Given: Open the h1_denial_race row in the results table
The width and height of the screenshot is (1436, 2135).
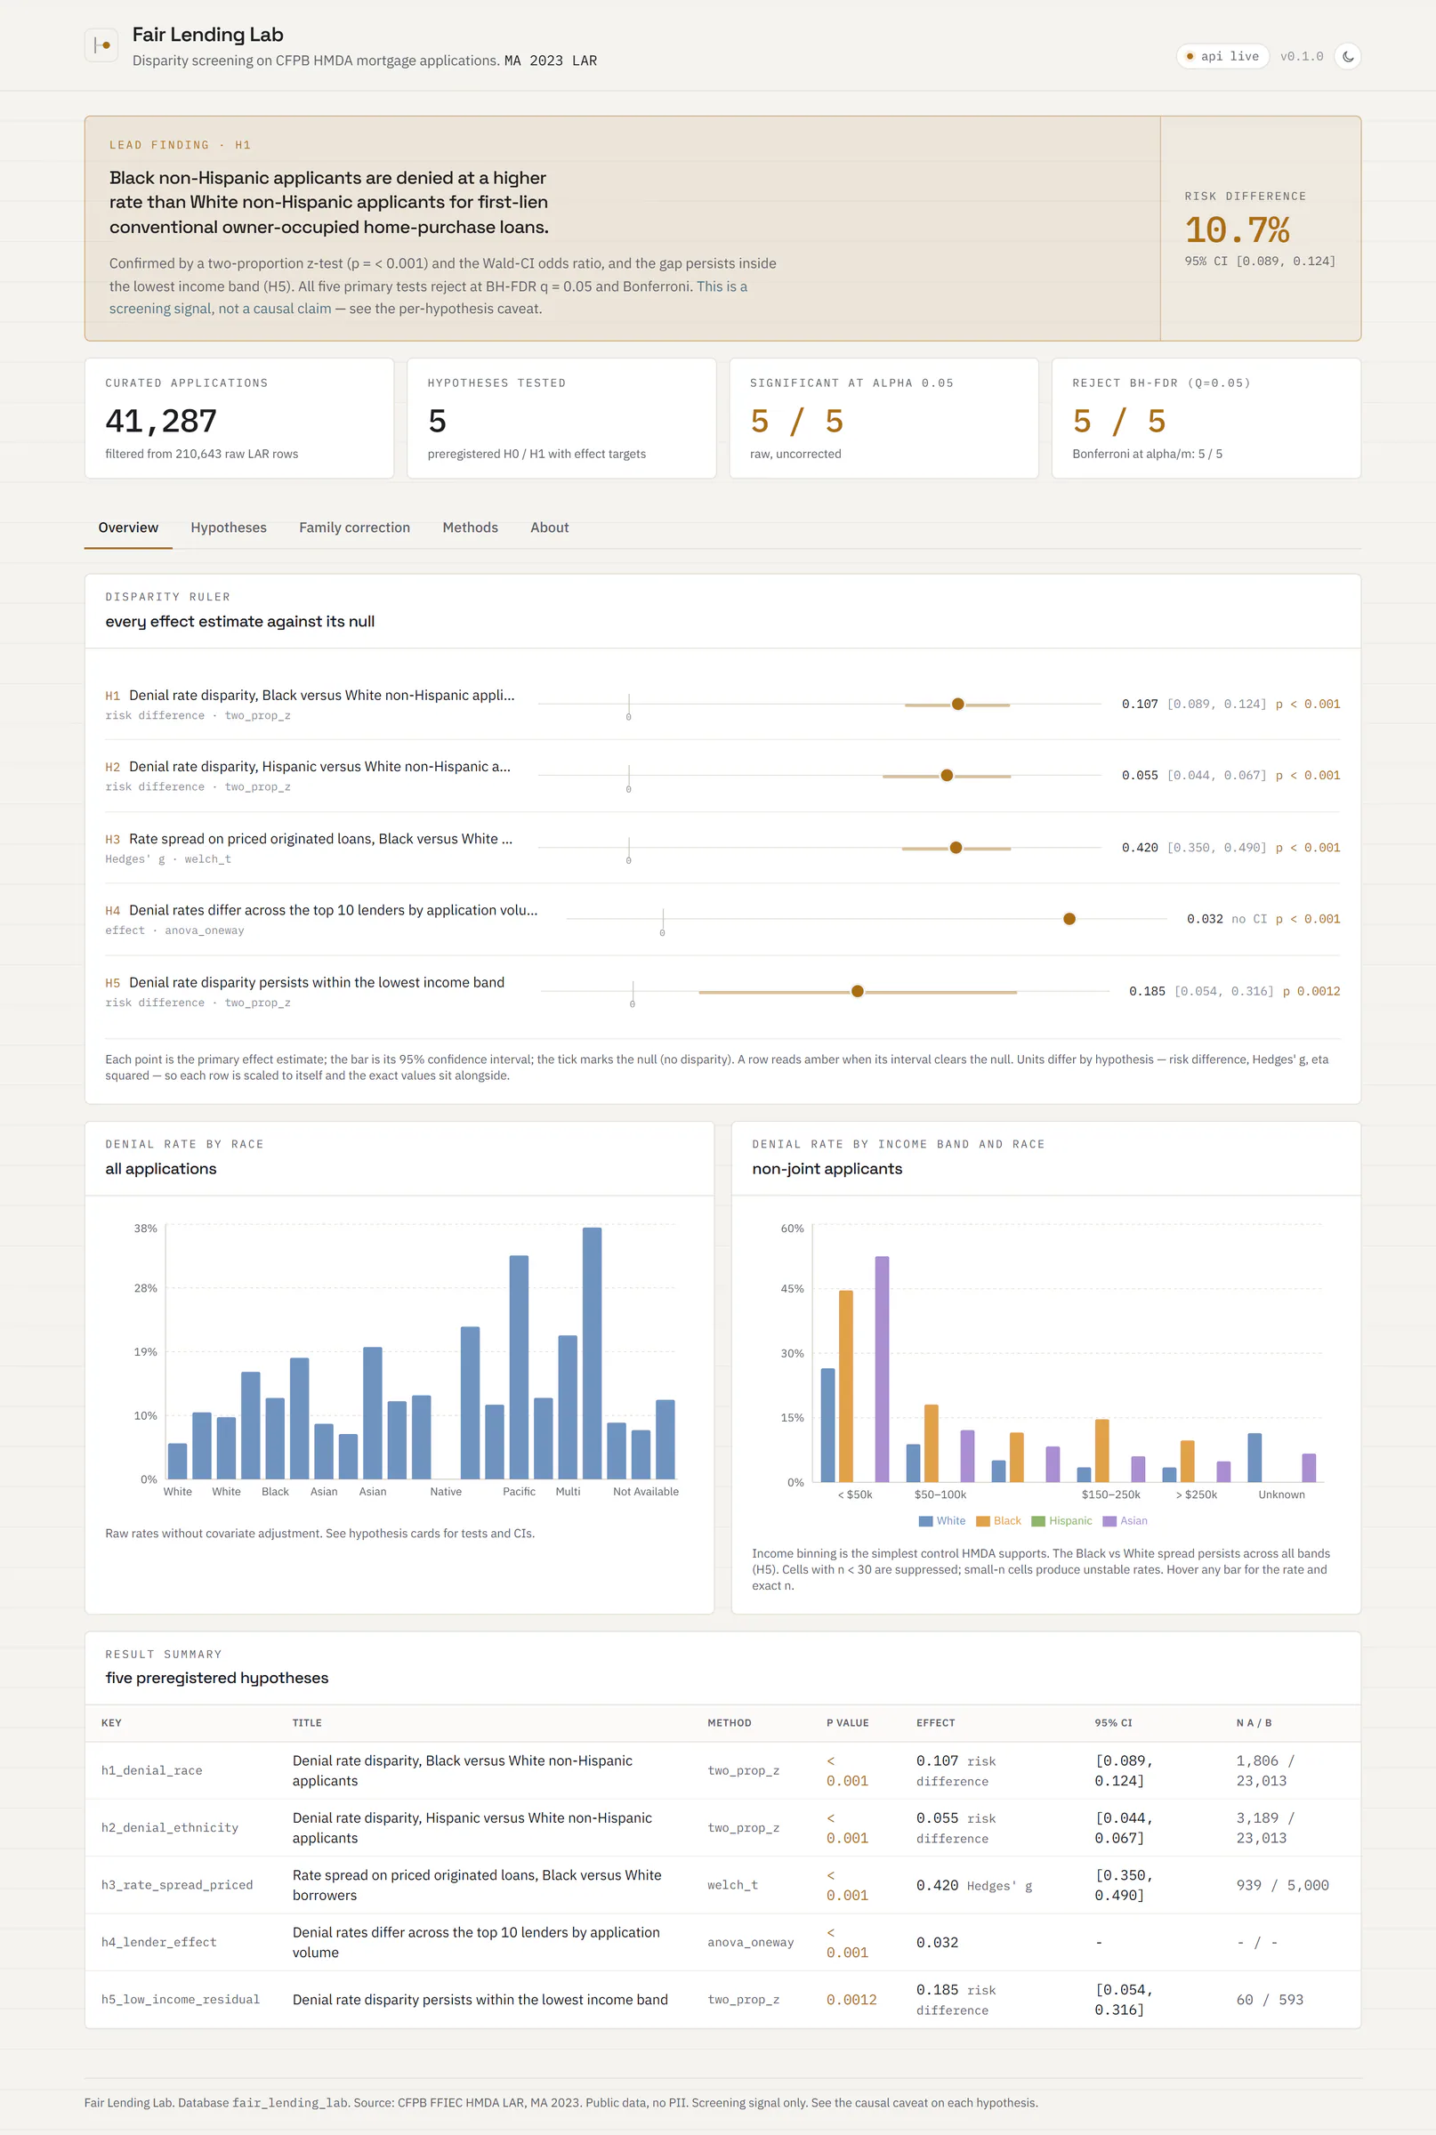Looking at the screenshot, I should click(x=722, y=1769).
